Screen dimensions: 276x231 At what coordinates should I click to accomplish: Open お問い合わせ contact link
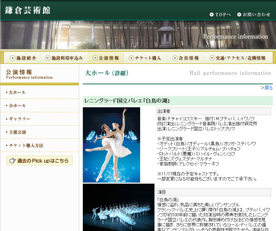tap(254, 15)
